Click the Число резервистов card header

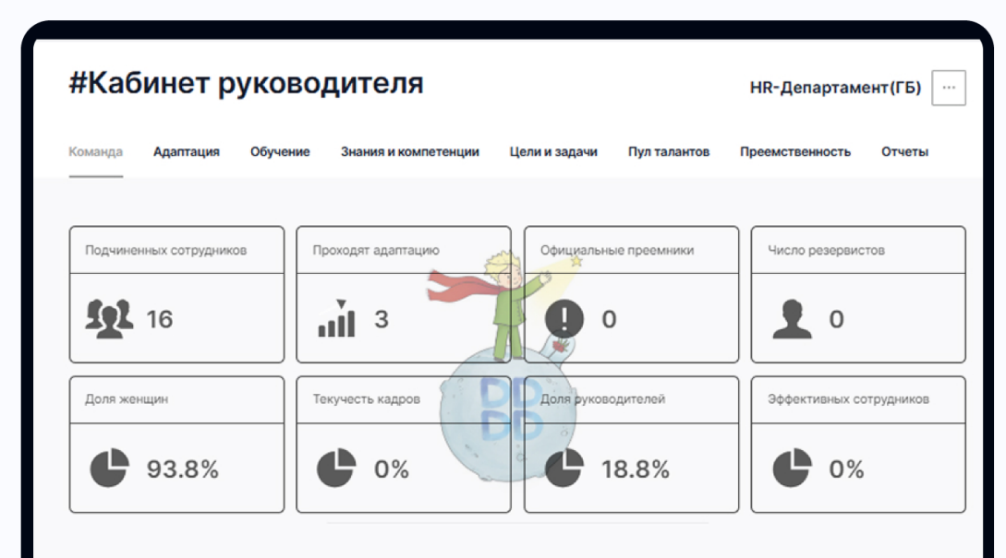(x=858, y=250)
